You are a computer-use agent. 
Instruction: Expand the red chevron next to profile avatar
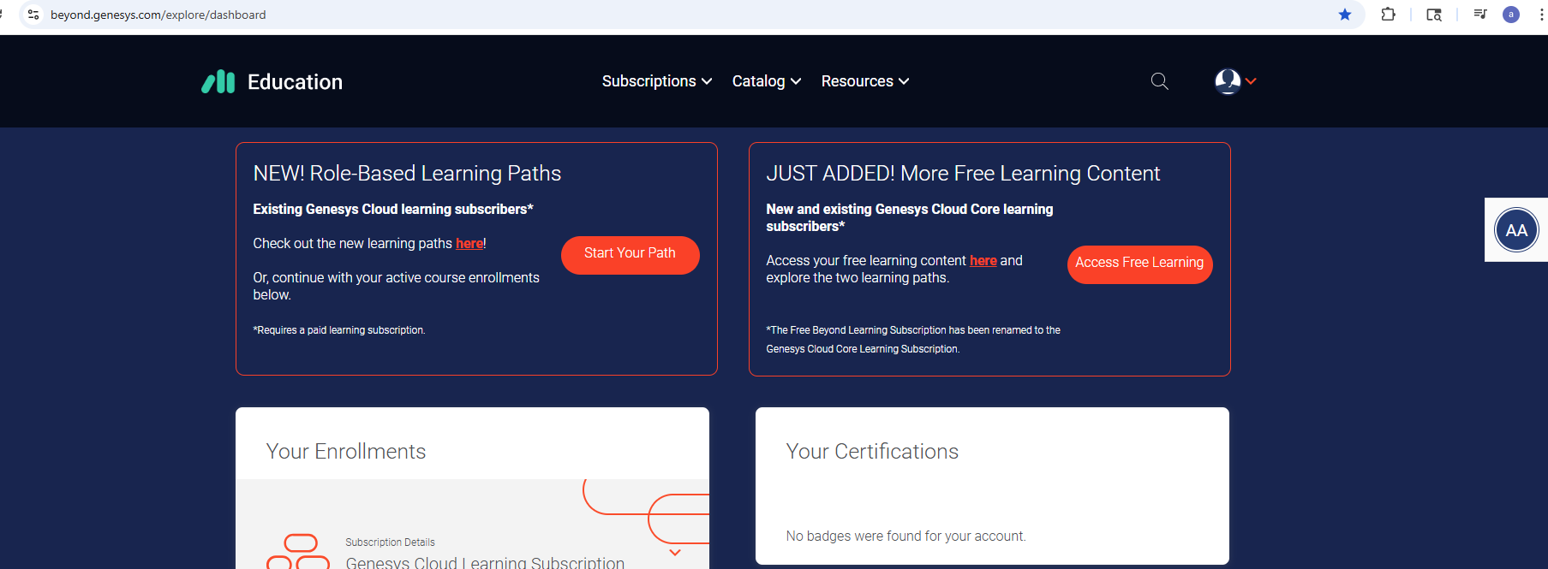(1251, 81)
